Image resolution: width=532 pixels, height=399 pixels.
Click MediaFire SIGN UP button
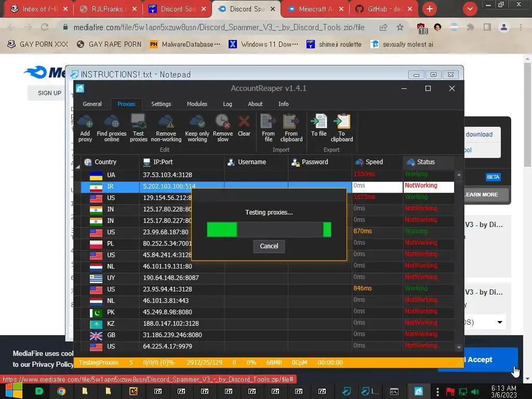point(49,93)
